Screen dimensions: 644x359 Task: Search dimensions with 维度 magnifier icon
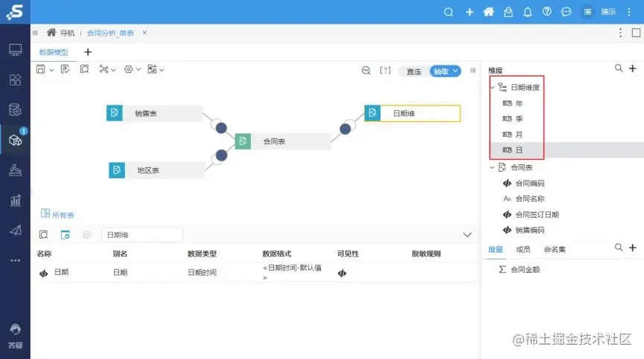point(619,68)
